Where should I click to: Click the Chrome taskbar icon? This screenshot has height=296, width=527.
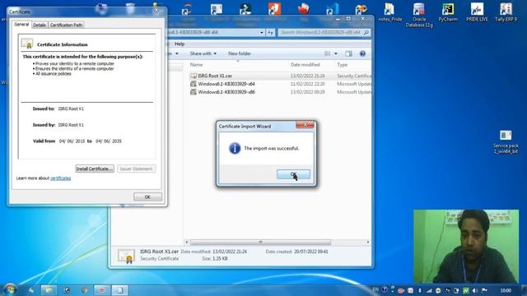pos(84,290)
